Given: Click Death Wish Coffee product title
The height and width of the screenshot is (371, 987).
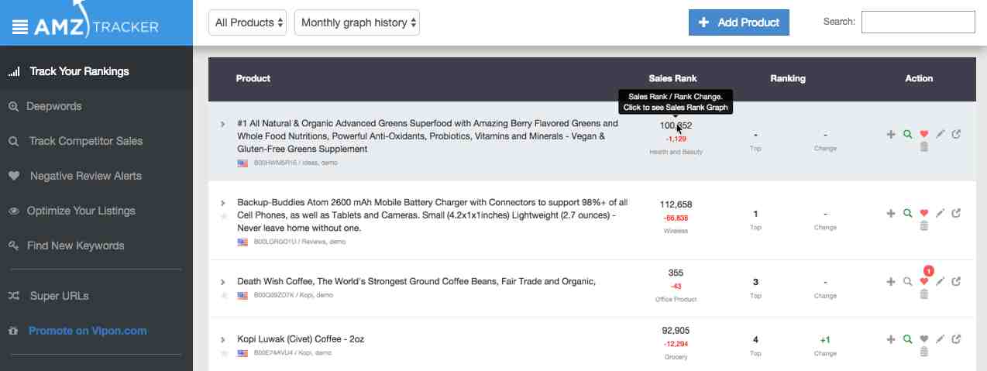Looking at the screenshot, I should (416, 281).
